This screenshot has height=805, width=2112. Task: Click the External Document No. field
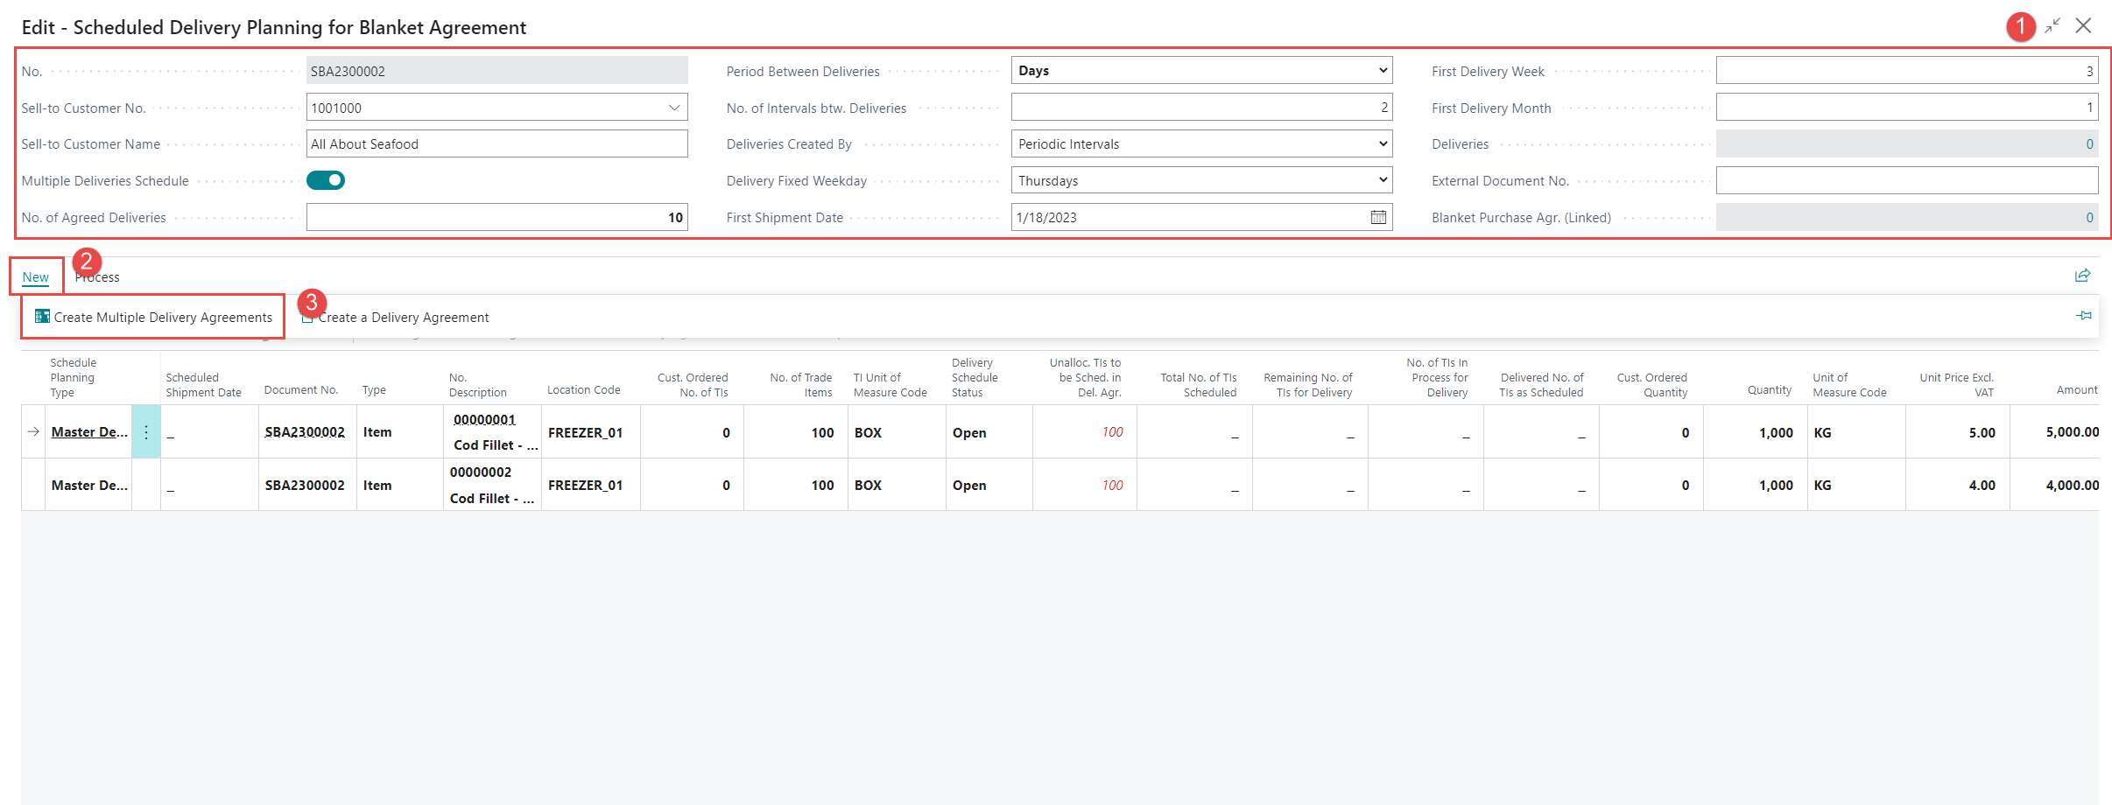point(1906,181)
